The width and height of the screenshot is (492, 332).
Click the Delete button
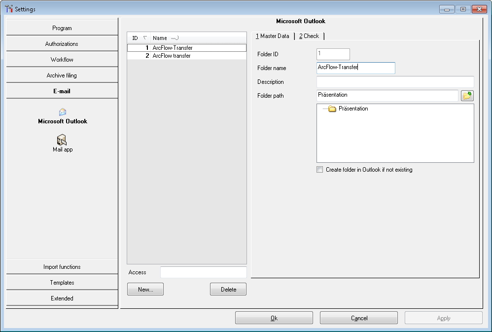point(228,289)
